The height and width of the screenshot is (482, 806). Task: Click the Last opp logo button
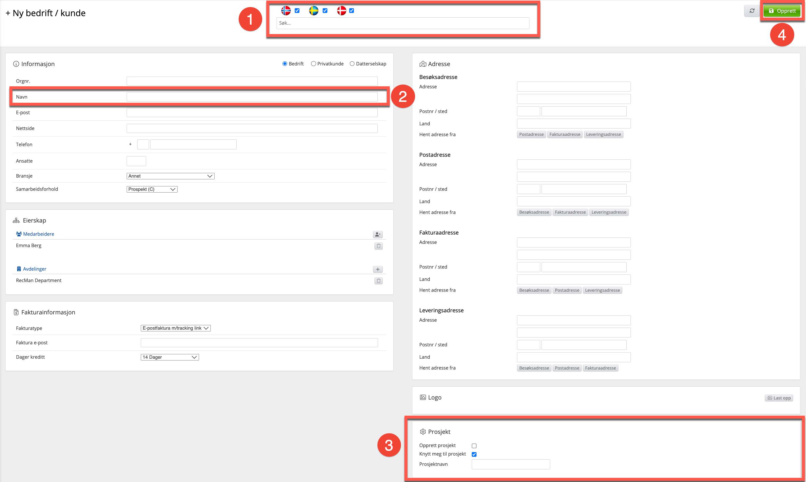[x=779, y=398]
